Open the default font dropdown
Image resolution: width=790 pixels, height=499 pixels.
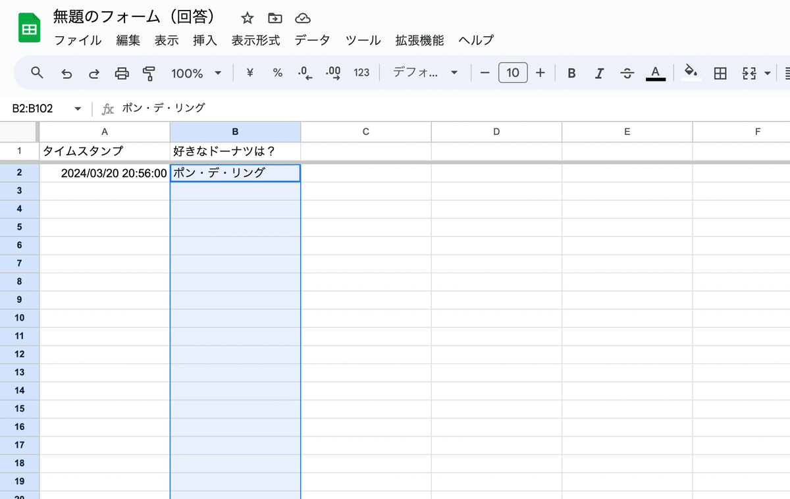click(x=425, y=73)
